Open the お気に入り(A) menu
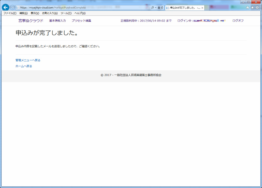Viewport: 262px width, 188px height. (x=50, y=13)
